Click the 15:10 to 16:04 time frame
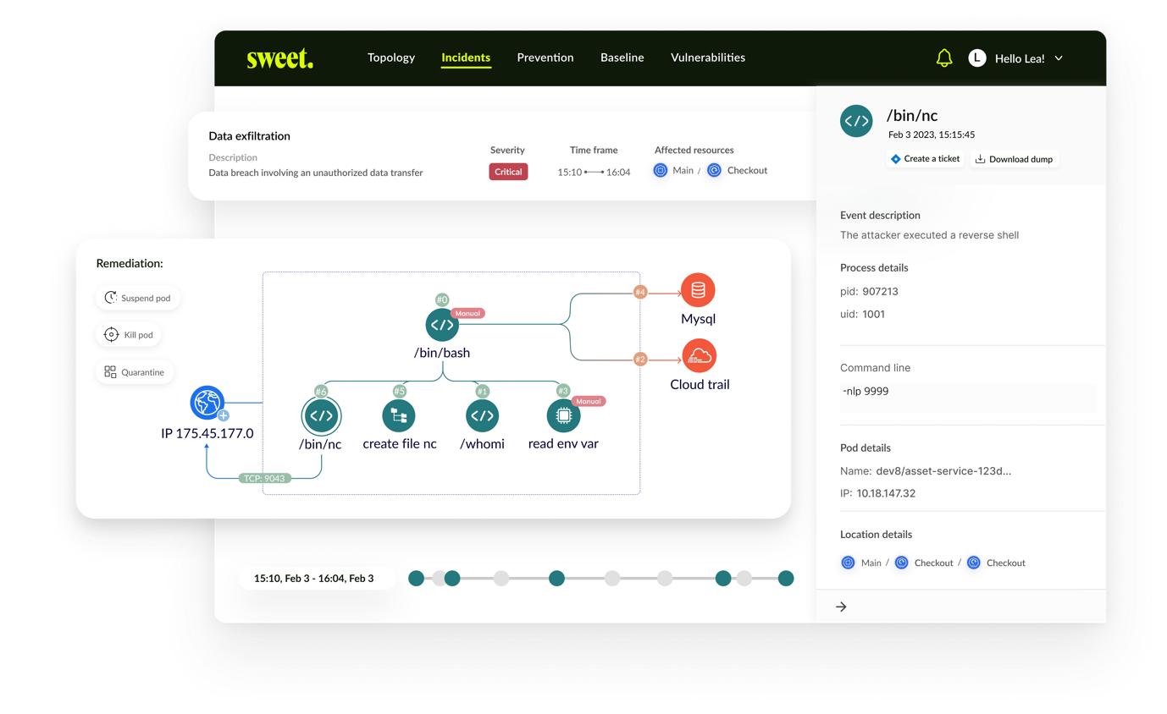Viewport: 1167px width, 714px height. tap(594, 172)
